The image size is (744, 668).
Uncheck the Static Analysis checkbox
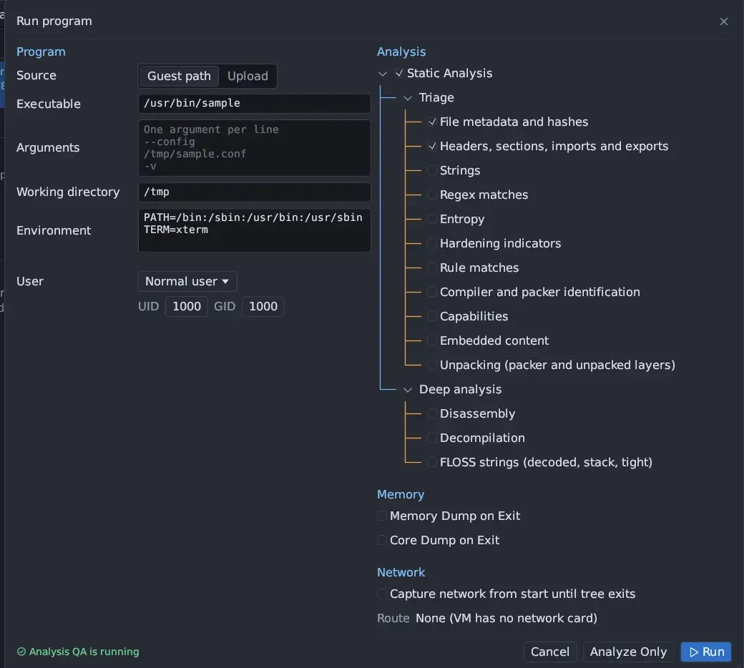pyautogui.click(x=399, y=73)
